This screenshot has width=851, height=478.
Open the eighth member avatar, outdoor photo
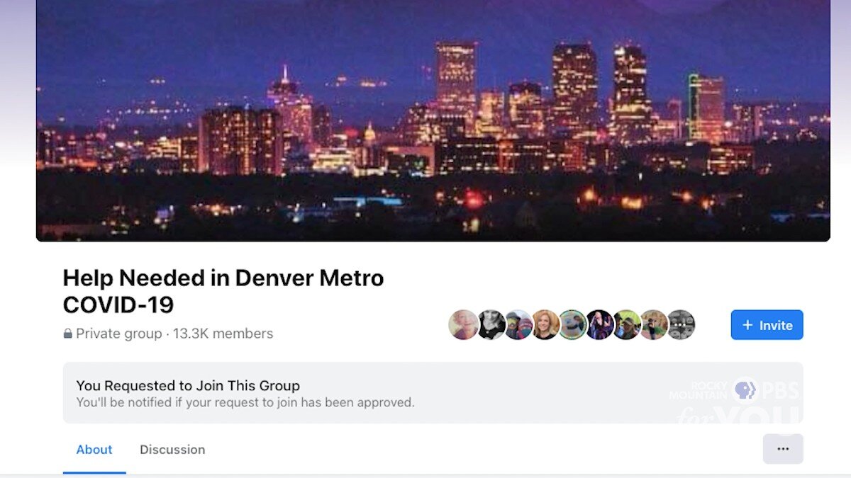point(654,325)
